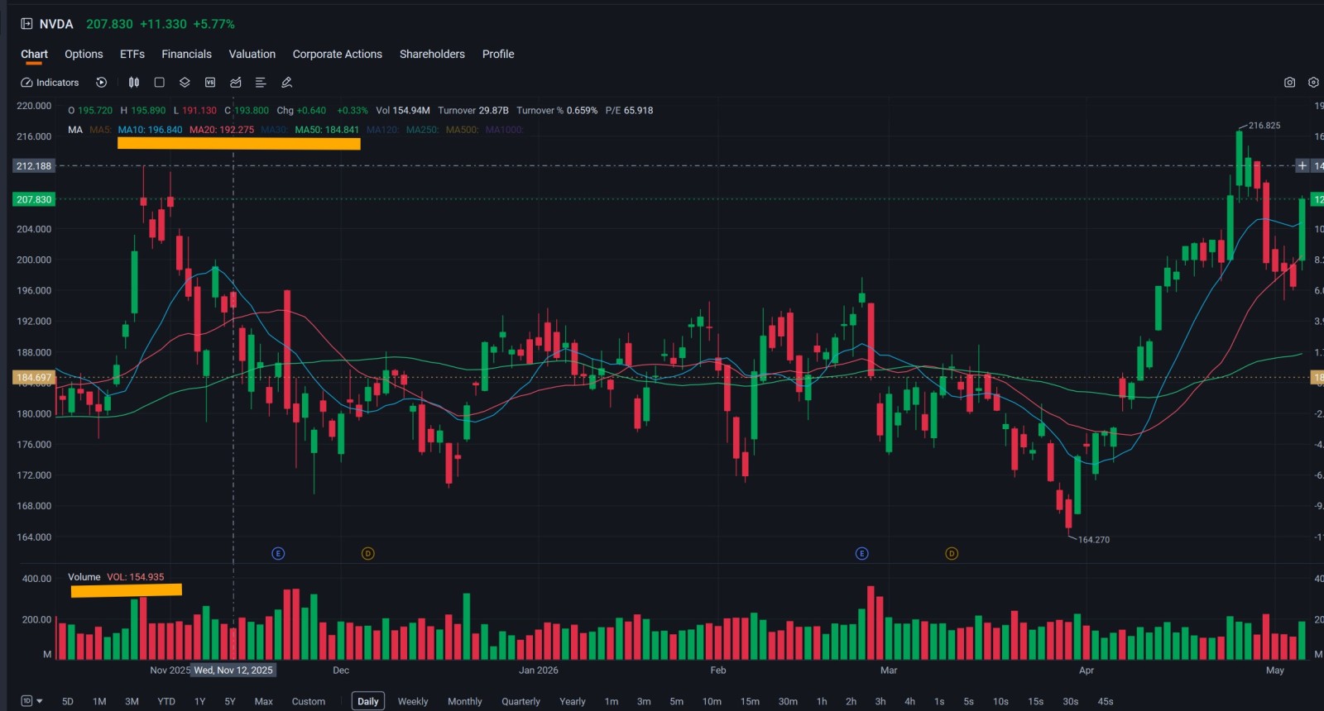
Task: Choose the 5Y range
Action: [230, 701]
